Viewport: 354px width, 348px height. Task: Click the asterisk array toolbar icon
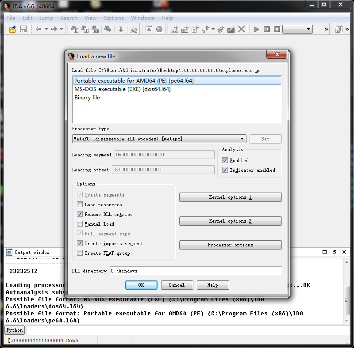(x=220, y=29)
